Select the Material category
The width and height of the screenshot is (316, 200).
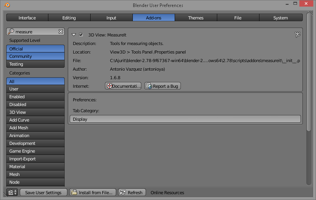[x=36, y=167]
